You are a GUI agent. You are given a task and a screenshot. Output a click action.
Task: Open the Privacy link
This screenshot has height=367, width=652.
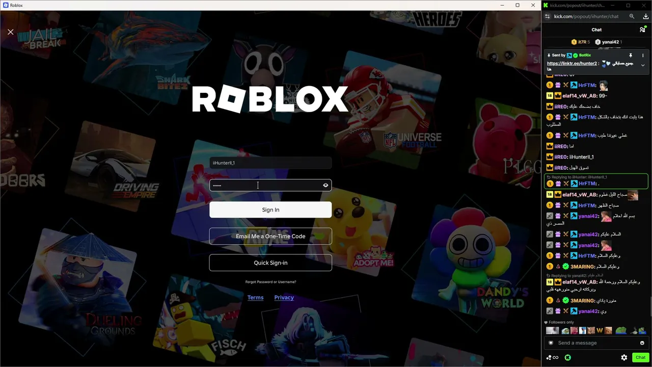pyautogui.click(x=284, y=298)
